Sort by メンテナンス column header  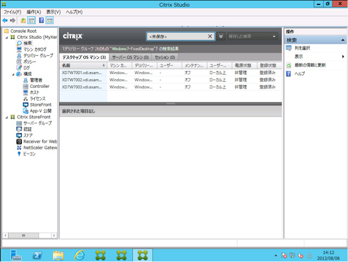click(x=194, y=65)
